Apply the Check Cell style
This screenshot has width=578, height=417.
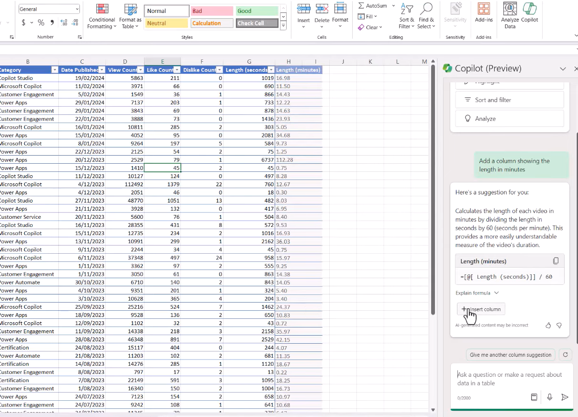point(257,23)
